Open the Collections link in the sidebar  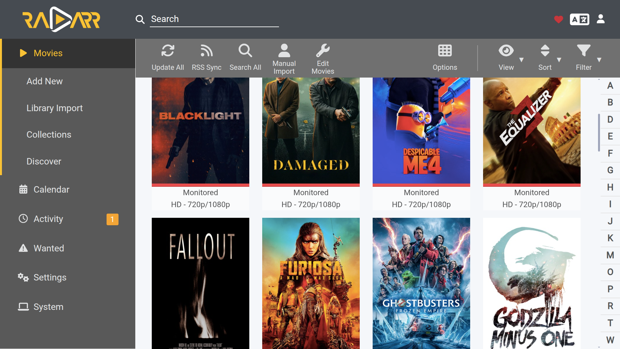49,134
